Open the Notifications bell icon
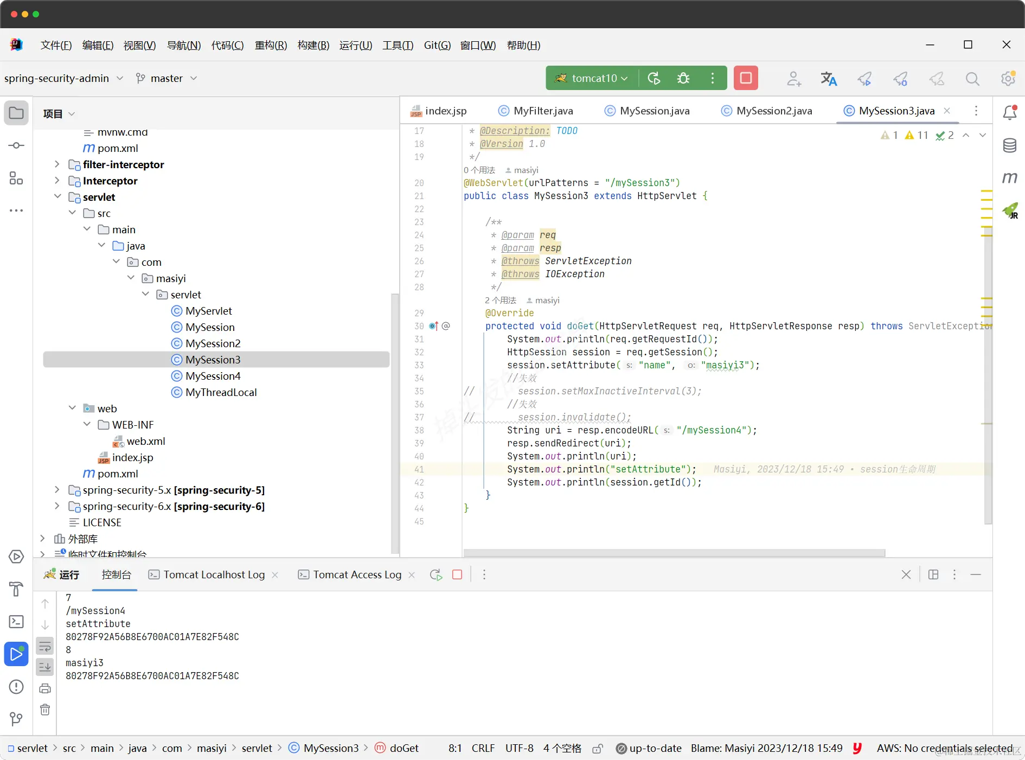 pyautogui.click(x=1009, y=112)
